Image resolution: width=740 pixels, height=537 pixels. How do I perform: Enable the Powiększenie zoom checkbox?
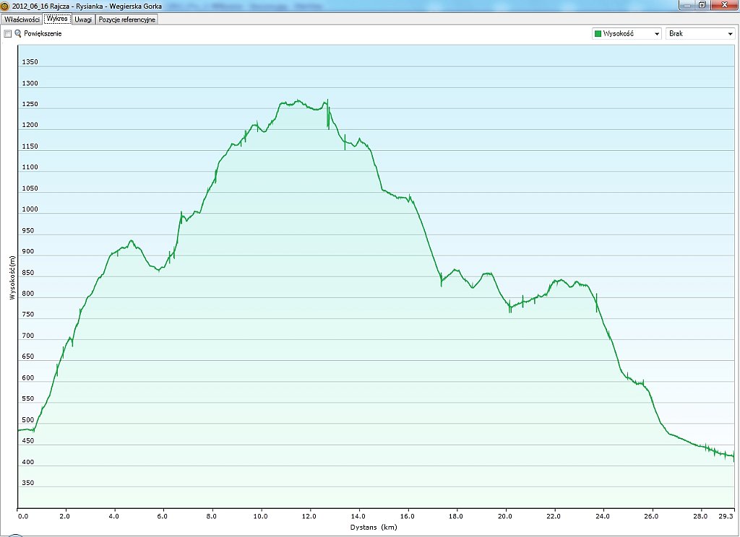click(x=8, y=34)
